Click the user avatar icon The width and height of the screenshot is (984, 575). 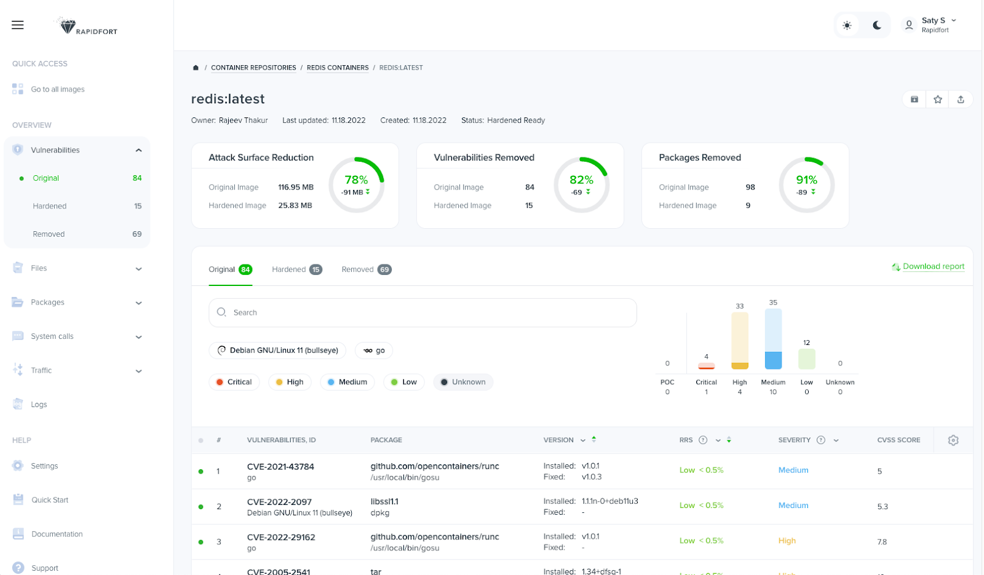pyautogui.click(x=909, y=25)
